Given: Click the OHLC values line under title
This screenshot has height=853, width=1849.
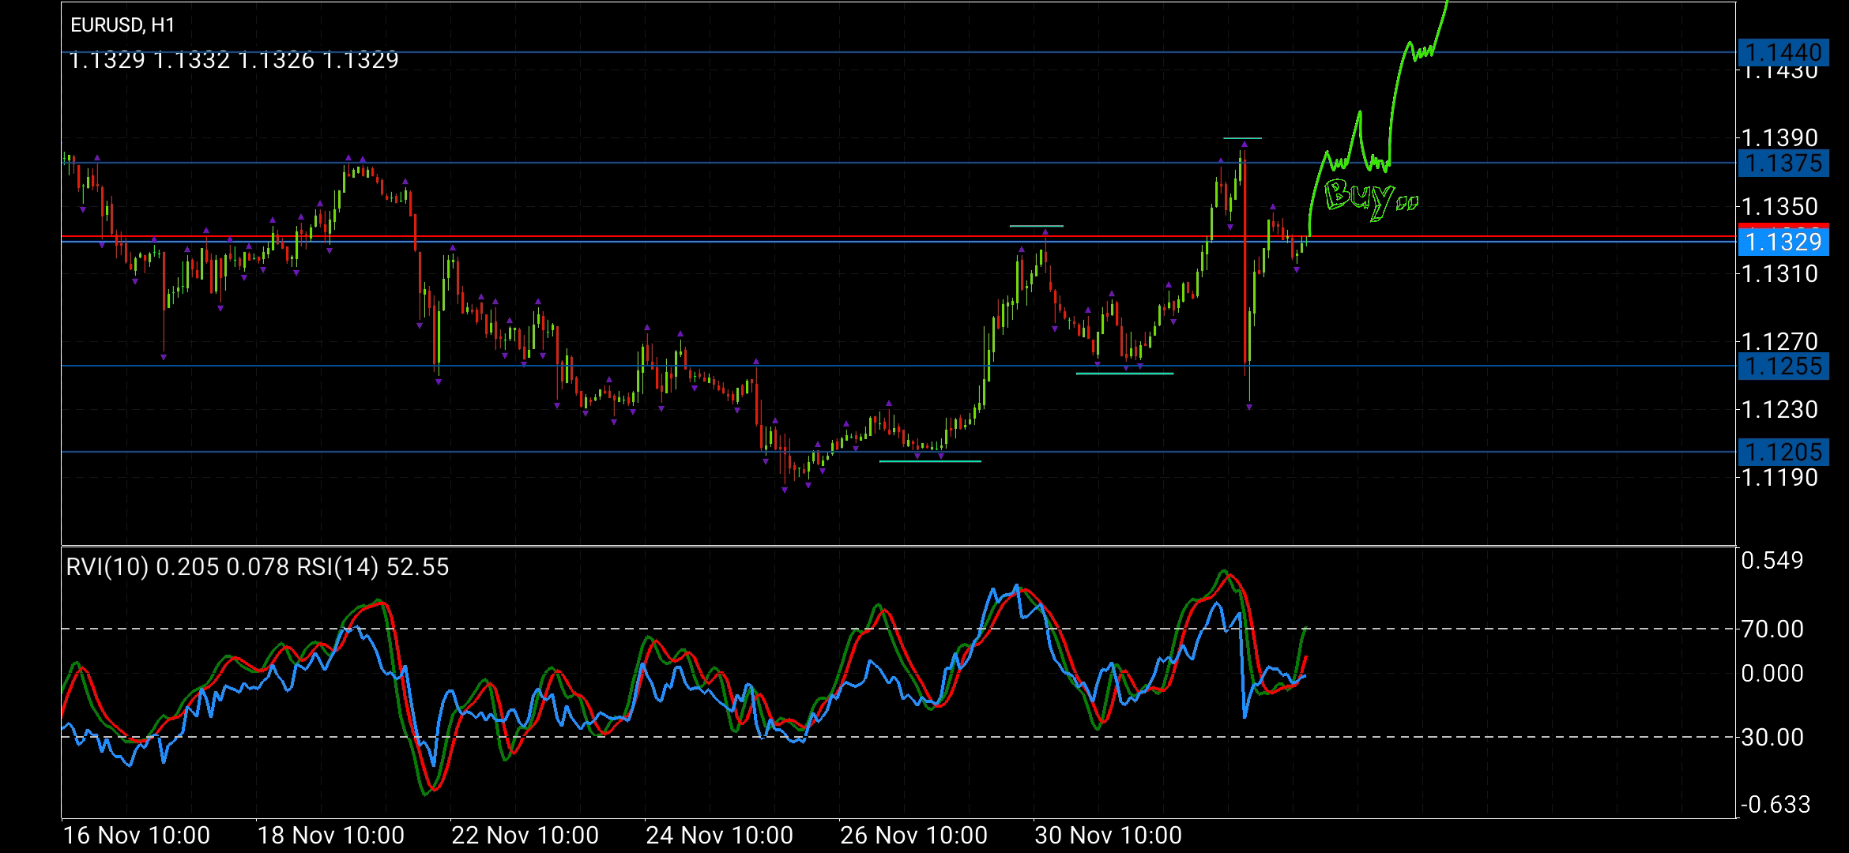Looking at the screenshot, I should pos(234,60).
